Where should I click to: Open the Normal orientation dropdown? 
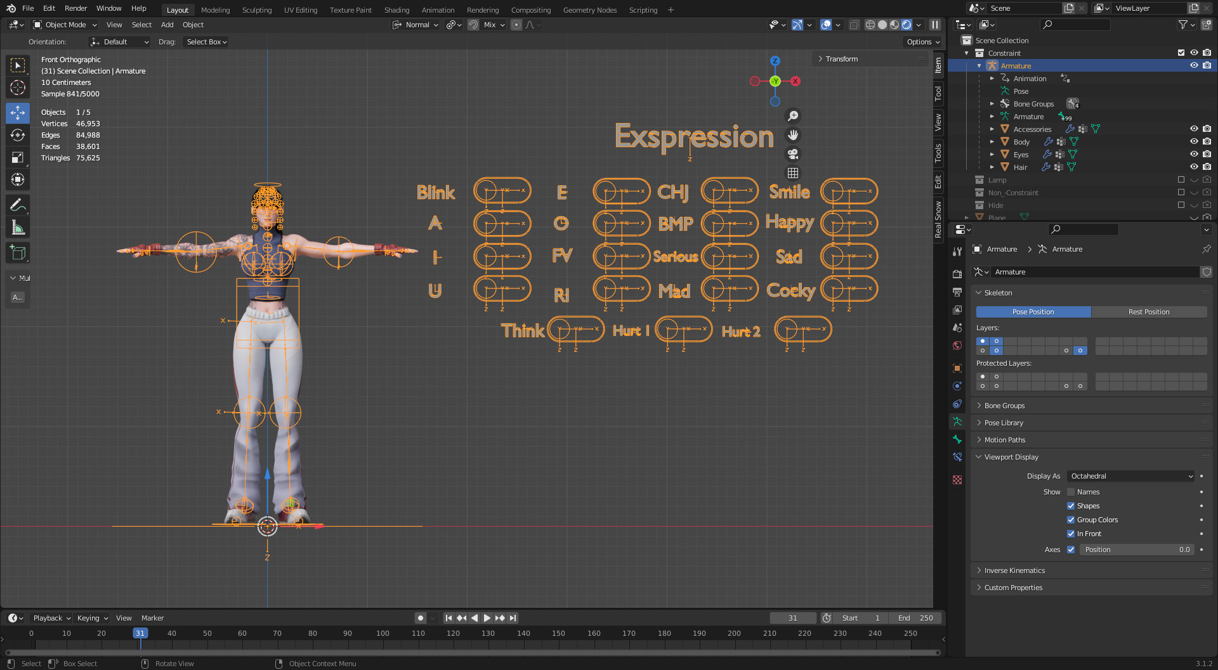(x=416, y=25)
